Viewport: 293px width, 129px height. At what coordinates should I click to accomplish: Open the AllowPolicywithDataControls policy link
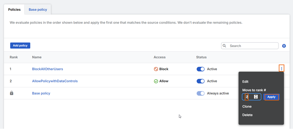point(55,81)
